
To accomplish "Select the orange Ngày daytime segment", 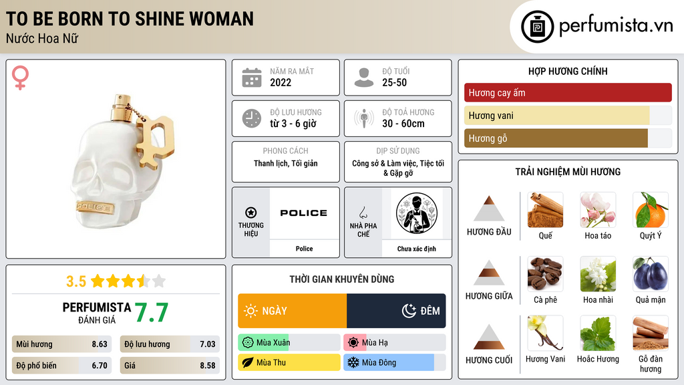I will tap(293, 311).
